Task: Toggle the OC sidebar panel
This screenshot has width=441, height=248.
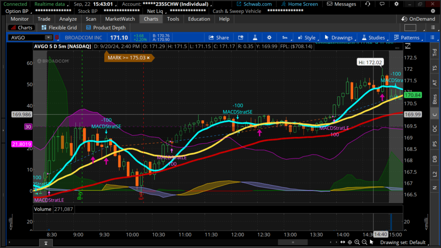Action: (435, 128)
